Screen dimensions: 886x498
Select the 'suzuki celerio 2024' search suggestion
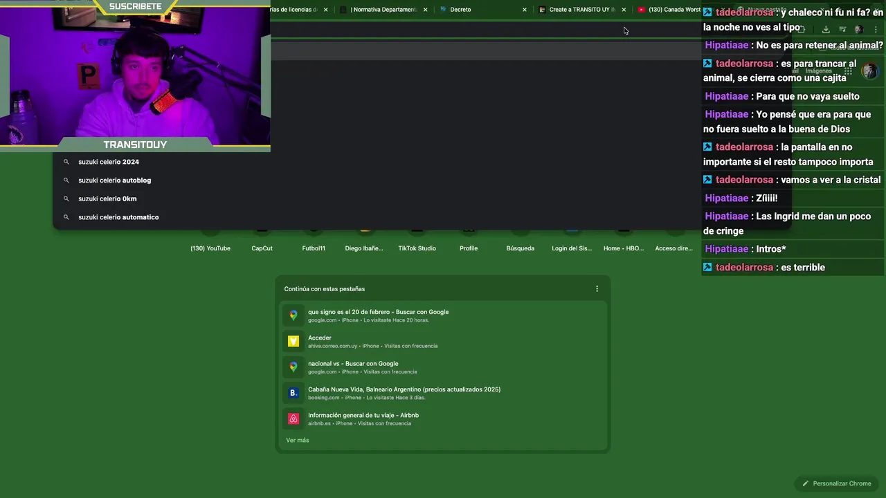pyautogui.click(x=109, y=162)
